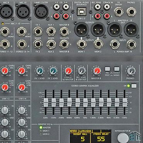Click the FX ON/OFF footswitch jack
The height and width of the screenshot is (143, 143).
point(119,12)
